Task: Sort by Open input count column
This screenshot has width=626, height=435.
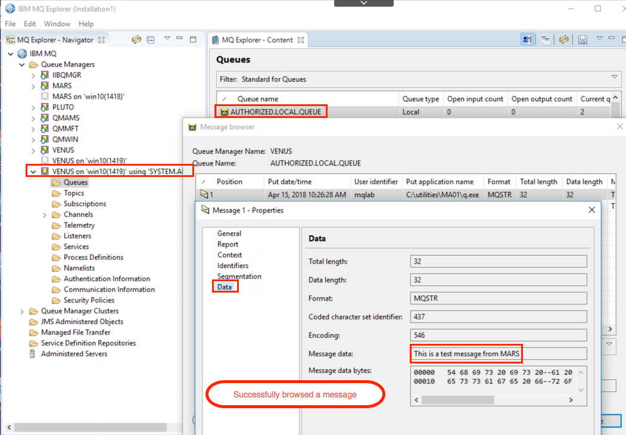Action: coord(475,99)
